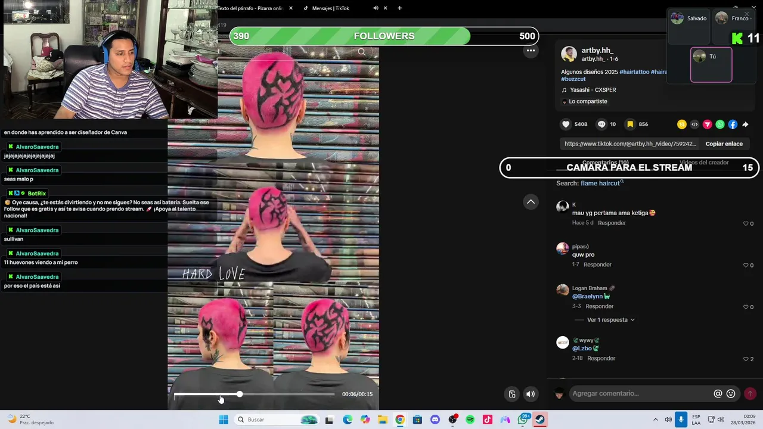Image resolution: width=763 pixels, height=429 pixels.
Task: Open a new browser tab with plus
Action: click(x=399, y=8)
